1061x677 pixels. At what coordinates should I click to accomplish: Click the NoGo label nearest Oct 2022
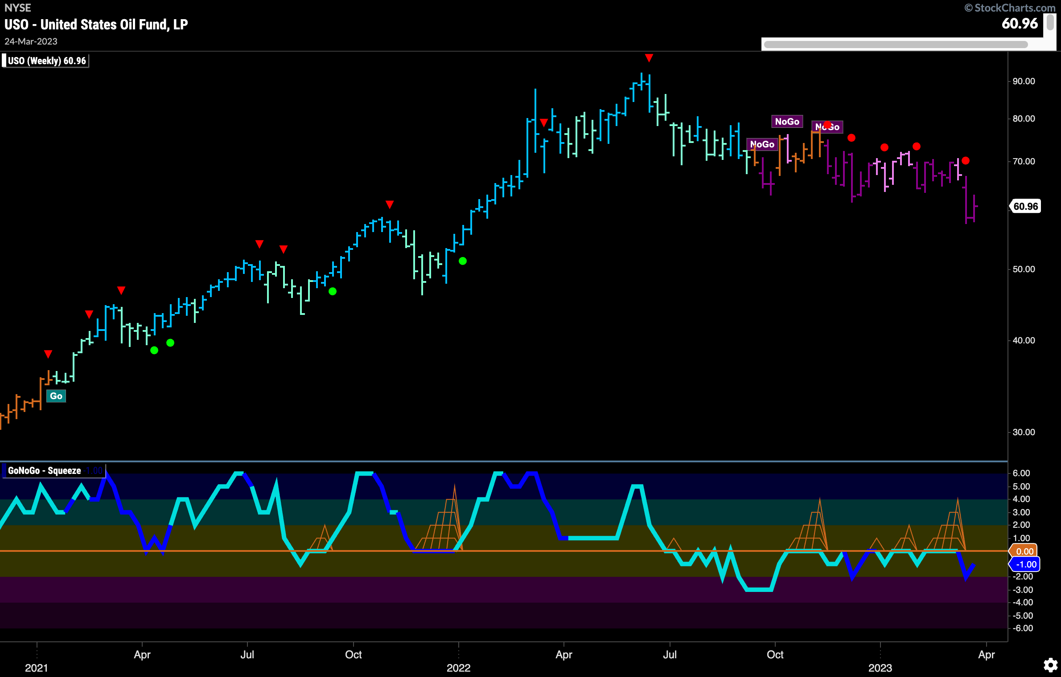(x=787, y=122)
